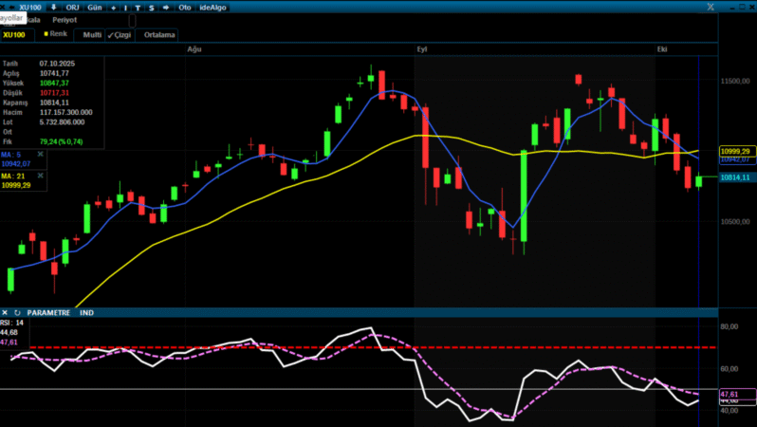The width and height of the screenshot is (757, 427).
Task: Open the ORJ price type dropdown
Action: pos(71,7)
